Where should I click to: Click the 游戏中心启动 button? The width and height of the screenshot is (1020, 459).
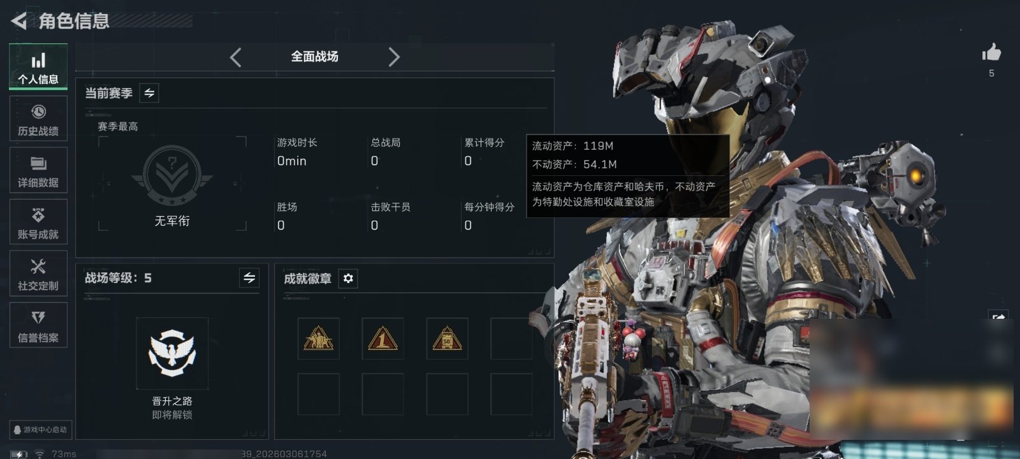[x=40, y=430]
